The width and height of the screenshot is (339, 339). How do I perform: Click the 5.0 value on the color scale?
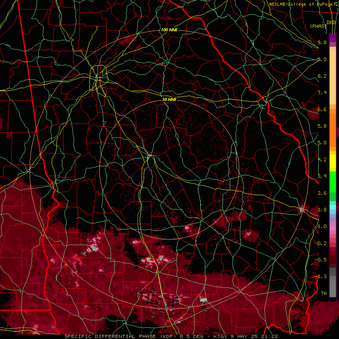point(322,143)
